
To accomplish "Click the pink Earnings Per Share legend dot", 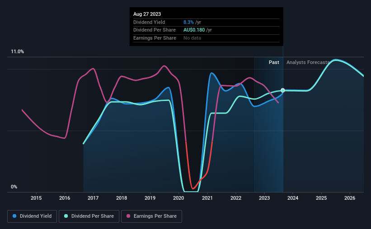I will [x=128, y=216].
